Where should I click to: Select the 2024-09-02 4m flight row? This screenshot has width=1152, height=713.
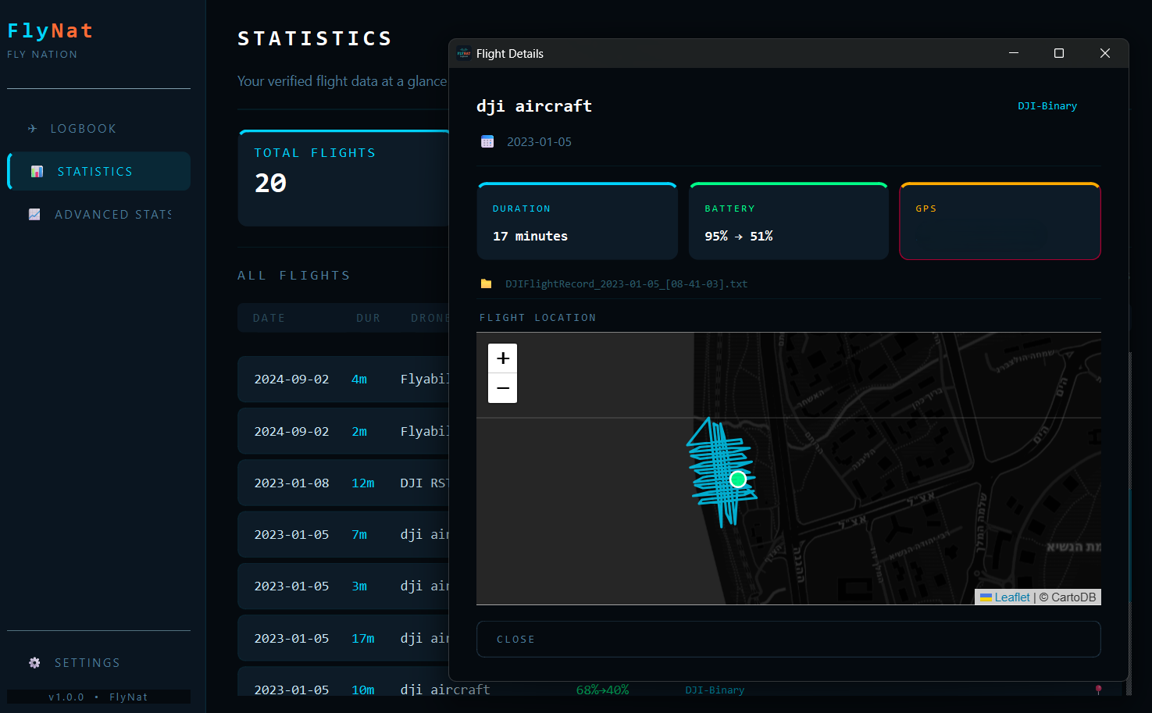[344, 380]
